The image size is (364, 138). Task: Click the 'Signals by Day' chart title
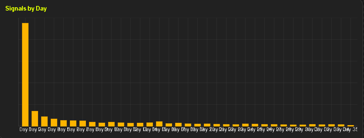(x=26, y=9)
